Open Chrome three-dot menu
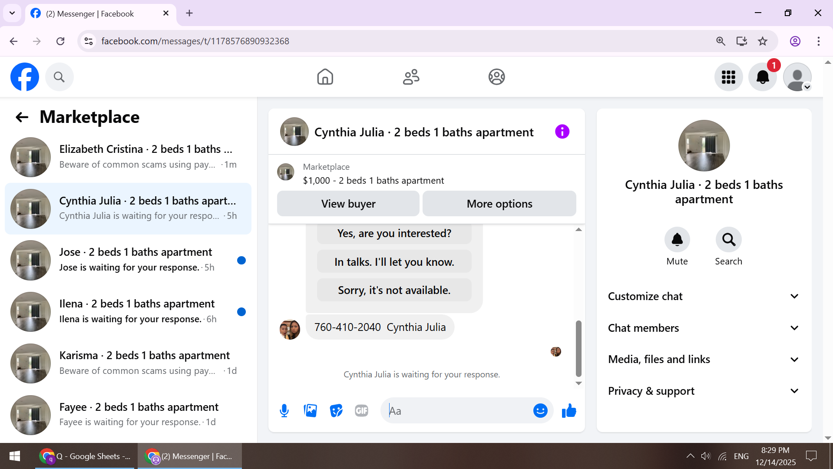The width and height of the screenshot is (833, 469). point(819,41)
